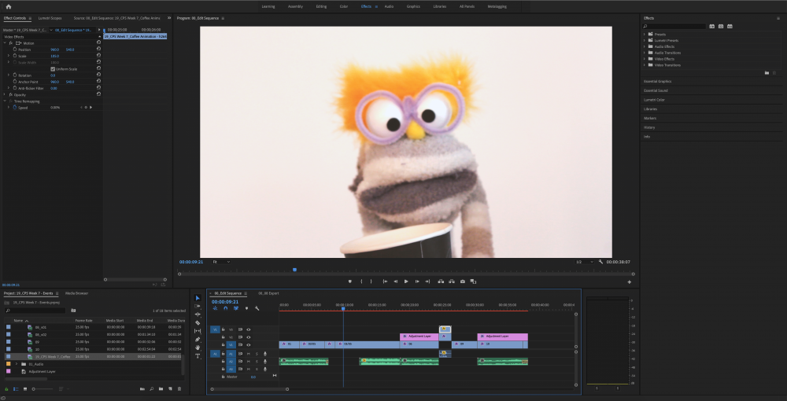Open Timeline Display Settings wrench
Screen dimensions: 787x401
click(257, 308)
